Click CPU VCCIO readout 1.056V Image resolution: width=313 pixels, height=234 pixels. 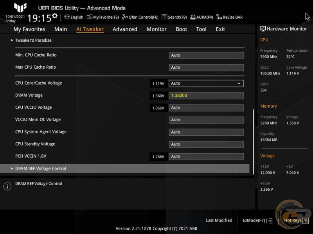click(158, 108)
